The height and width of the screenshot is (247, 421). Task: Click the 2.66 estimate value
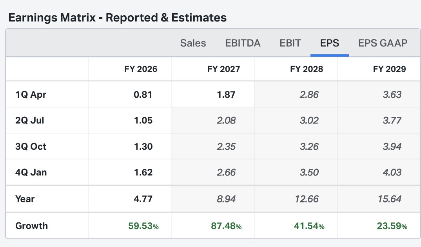tap(226, 172)
